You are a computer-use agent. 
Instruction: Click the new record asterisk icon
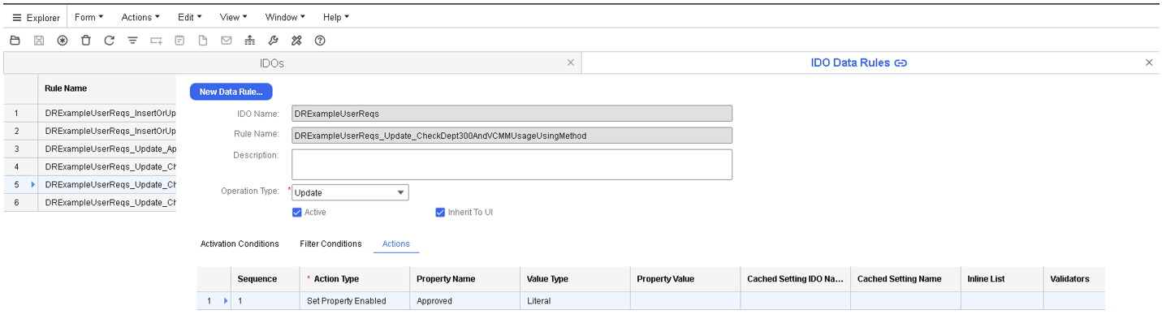(x=62, y=40)
